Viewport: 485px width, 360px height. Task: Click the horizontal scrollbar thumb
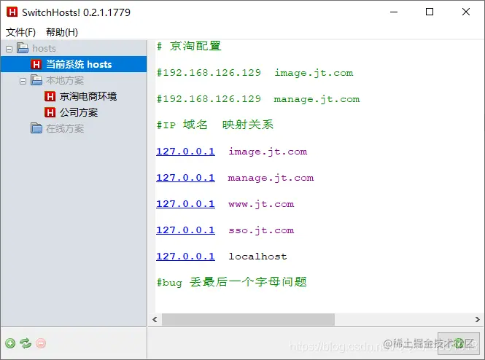[248, 319]
